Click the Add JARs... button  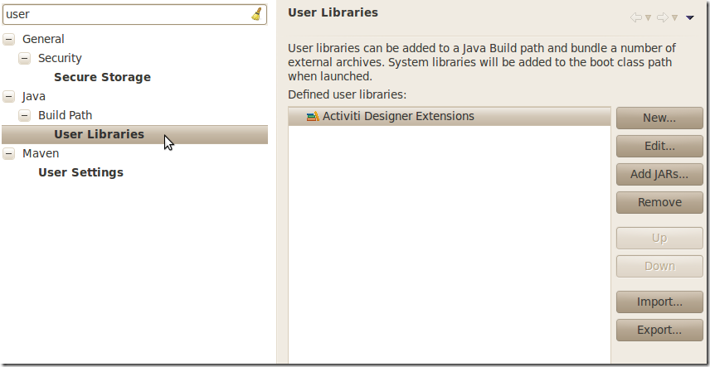(x=659, y=174)
